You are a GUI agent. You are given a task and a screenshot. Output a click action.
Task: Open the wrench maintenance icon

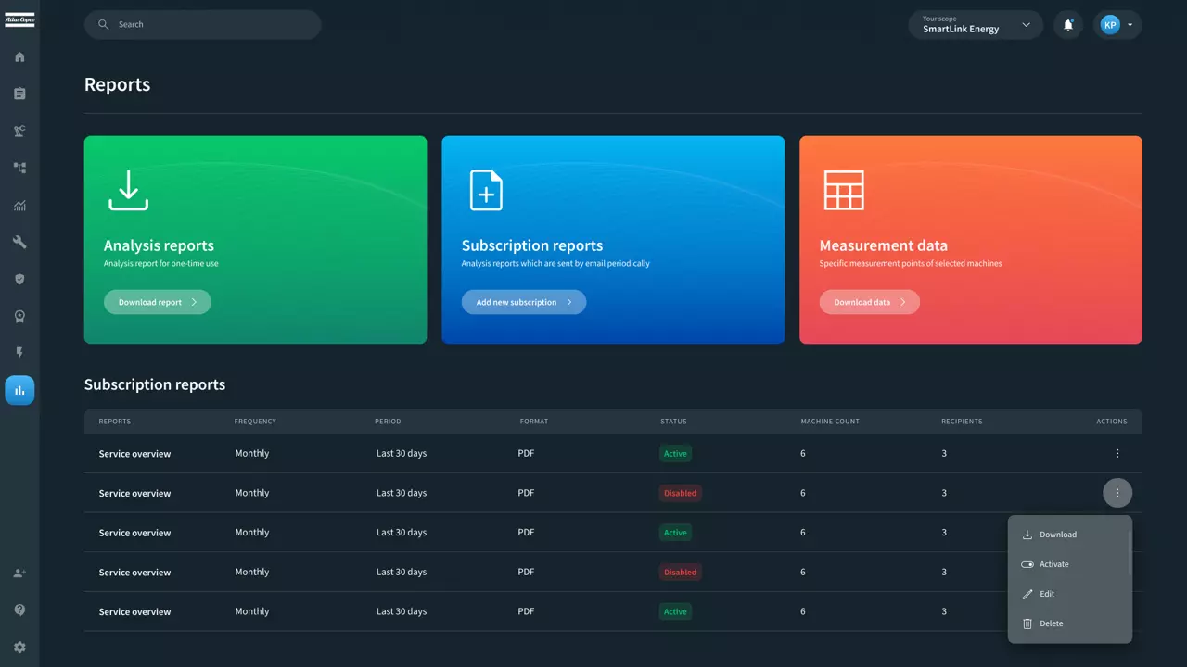[19, 243]
